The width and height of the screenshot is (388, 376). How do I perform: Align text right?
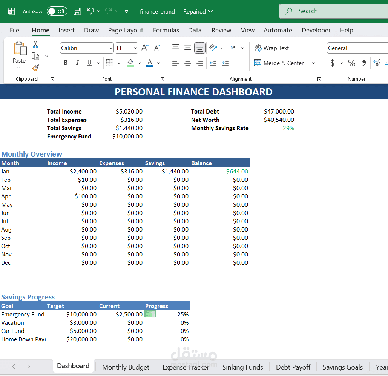(200, 63)
